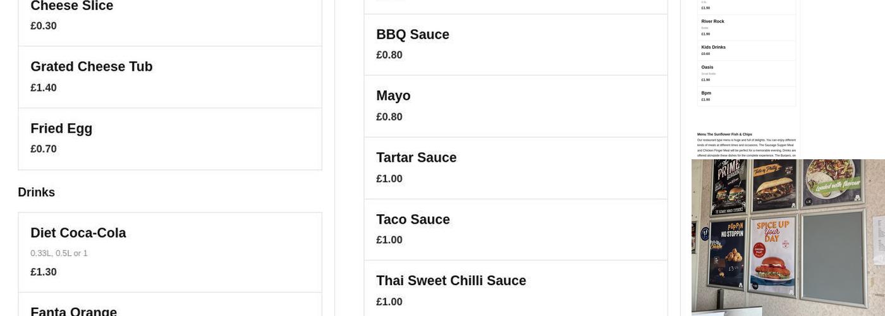Click the Tartar Sauce item
Screen dimensions: 885x316
point(416,158)
